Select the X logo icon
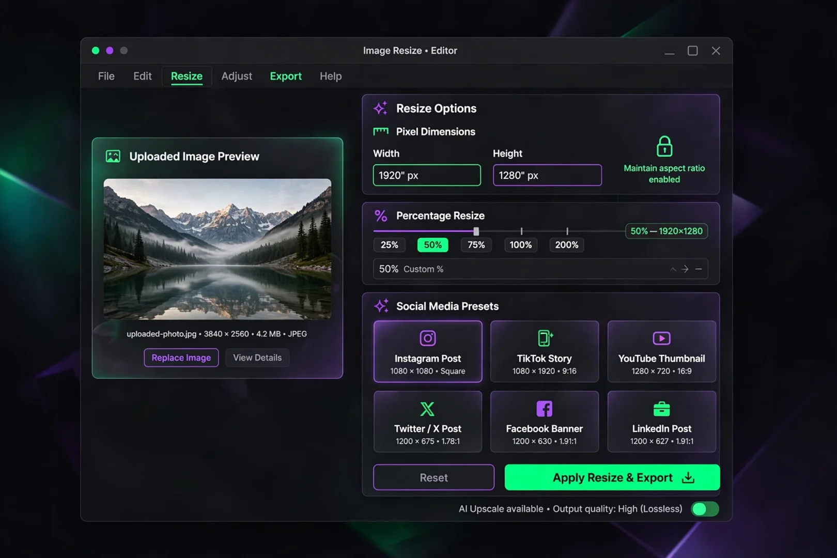This screenshot has width=837, height=558. 427,409
